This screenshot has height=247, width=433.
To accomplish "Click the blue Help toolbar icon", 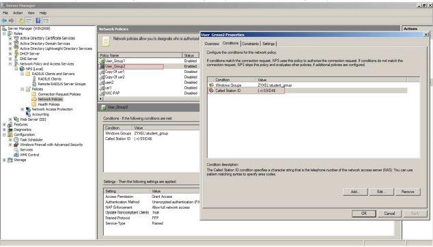I will 38,20.
